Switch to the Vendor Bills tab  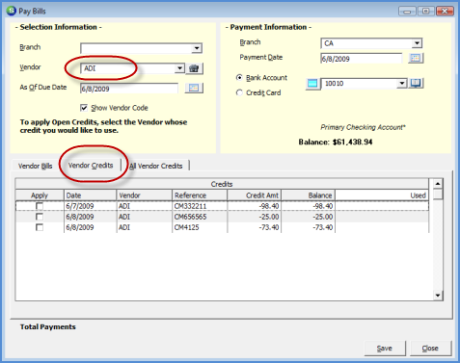pyautogui.click(x=35, y=166)
